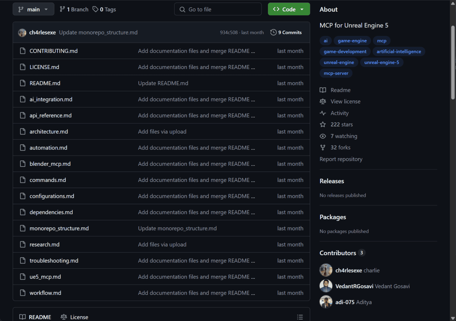Click file icon next to dependencies.md
This screenshot has height=321, width=456.
pos(23,212)
